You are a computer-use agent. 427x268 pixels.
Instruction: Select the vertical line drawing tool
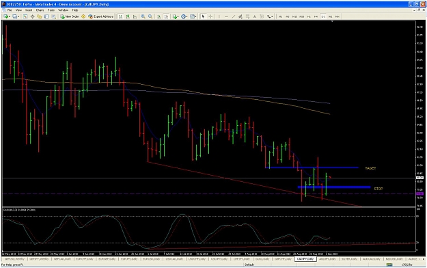tap(219, 16)
